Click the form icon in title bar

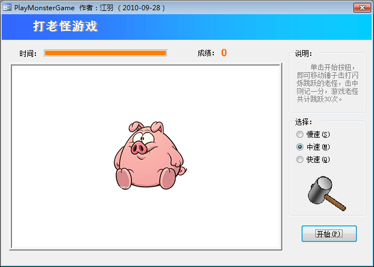pos(7,7)
